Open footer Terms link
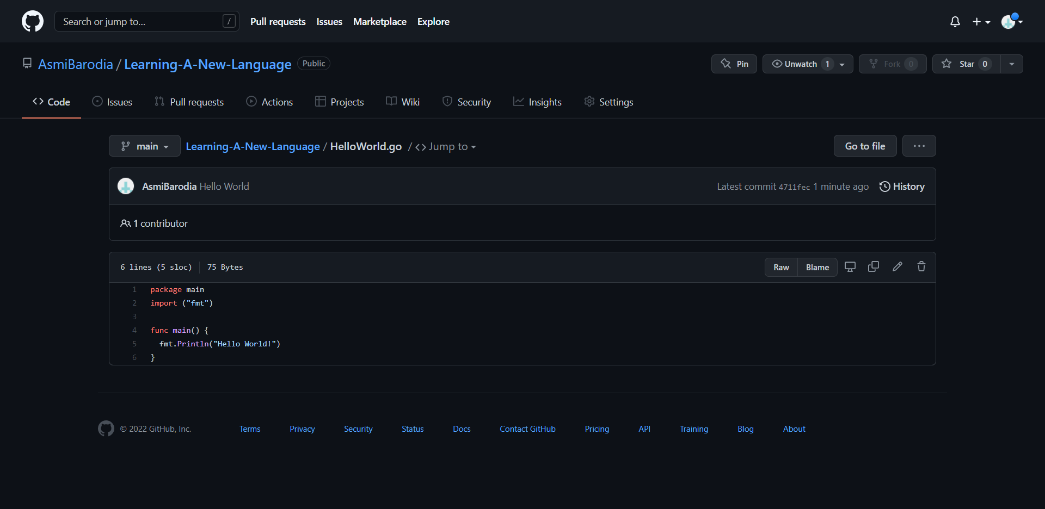This screenshot has width=1045, height=509. point(250,429)
